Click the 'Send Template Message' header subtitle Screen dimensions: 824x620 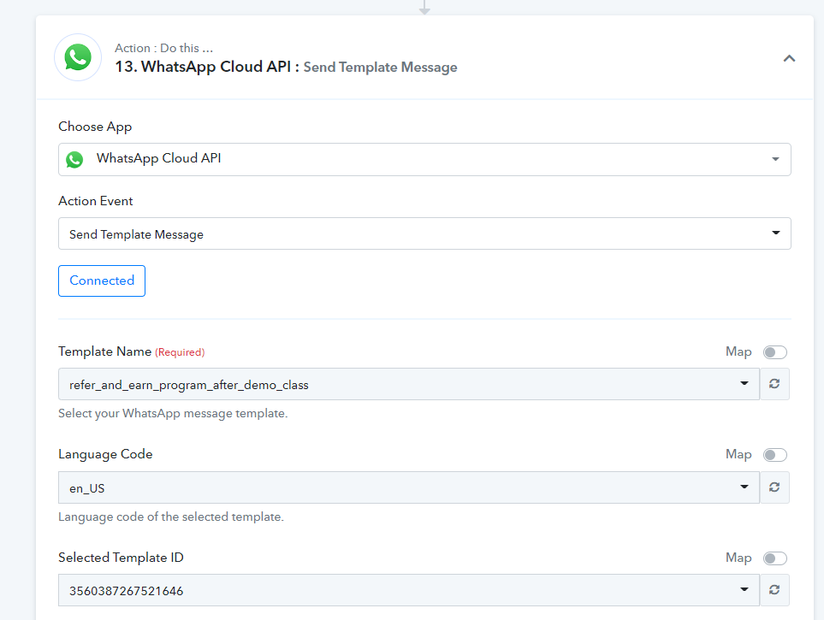pos(380,68)
